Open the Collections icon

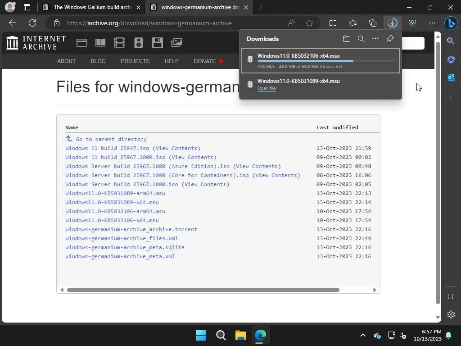point(373,23)
